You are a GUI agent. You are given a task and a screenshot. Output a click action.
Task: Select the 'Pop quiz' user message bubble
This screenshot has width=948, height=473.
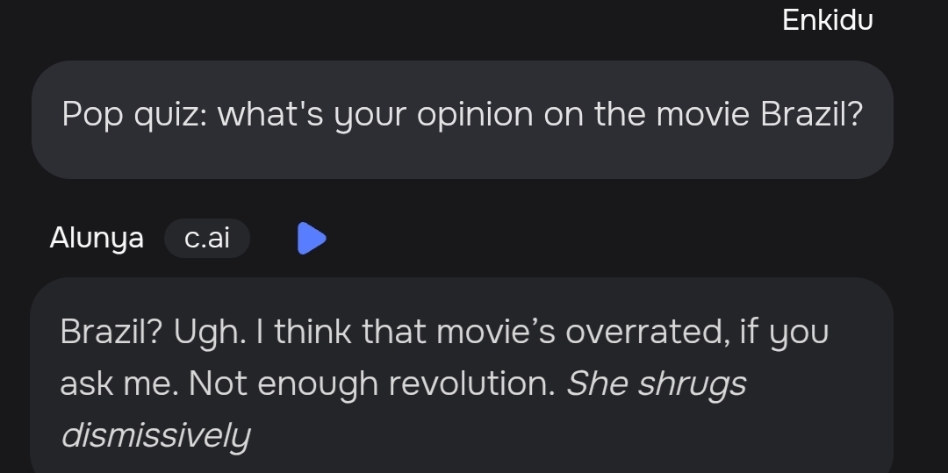463,119
